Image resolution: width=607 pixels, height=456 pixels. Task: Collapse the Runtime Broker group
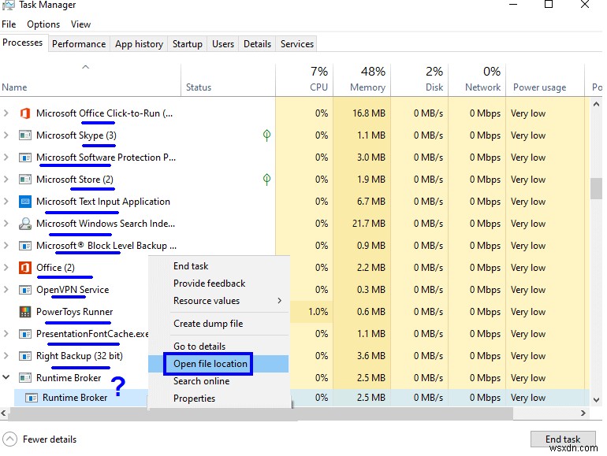(6, 377)
